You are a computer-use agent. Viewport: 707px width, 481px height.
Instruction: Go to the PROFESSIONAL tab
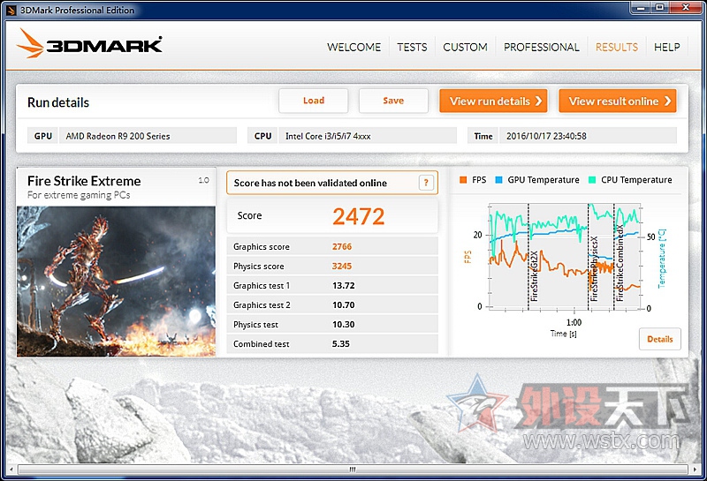(x=542, y=47)
